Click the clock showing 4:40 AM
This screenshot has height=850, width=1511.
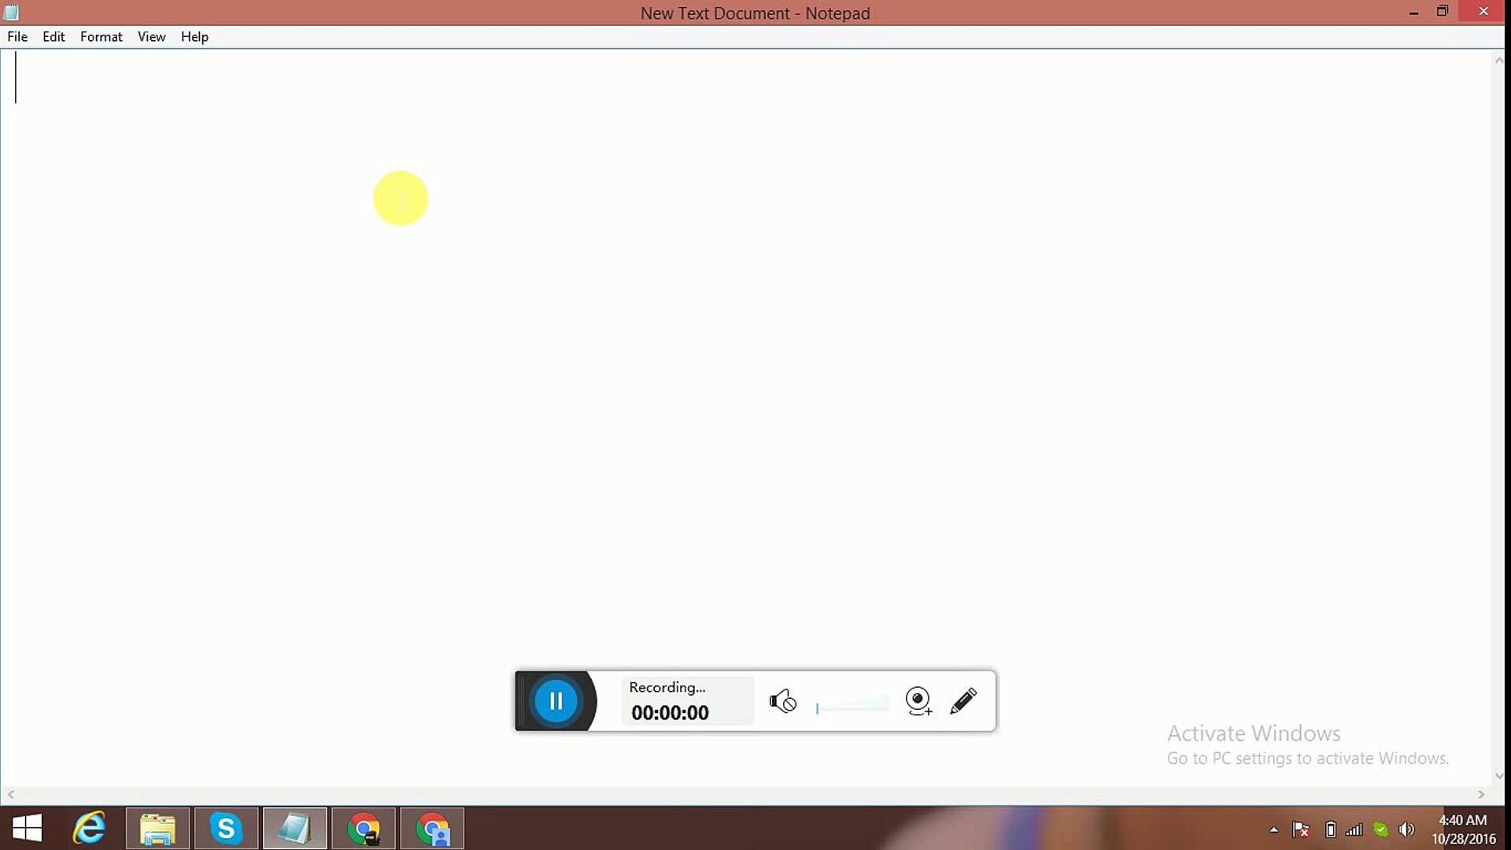click(1463, 829)
